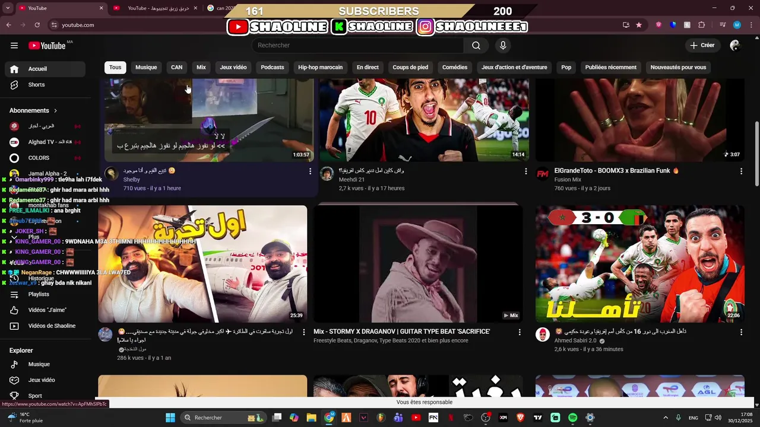
Task: Open options for ElGrandeToto BOOMX3 video
Action: [x=741, y=171]
